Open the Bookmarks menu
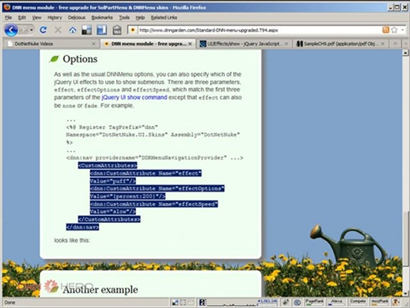This screenshot has width=410, height=308. pyautogui.click(x=102, y=18)
